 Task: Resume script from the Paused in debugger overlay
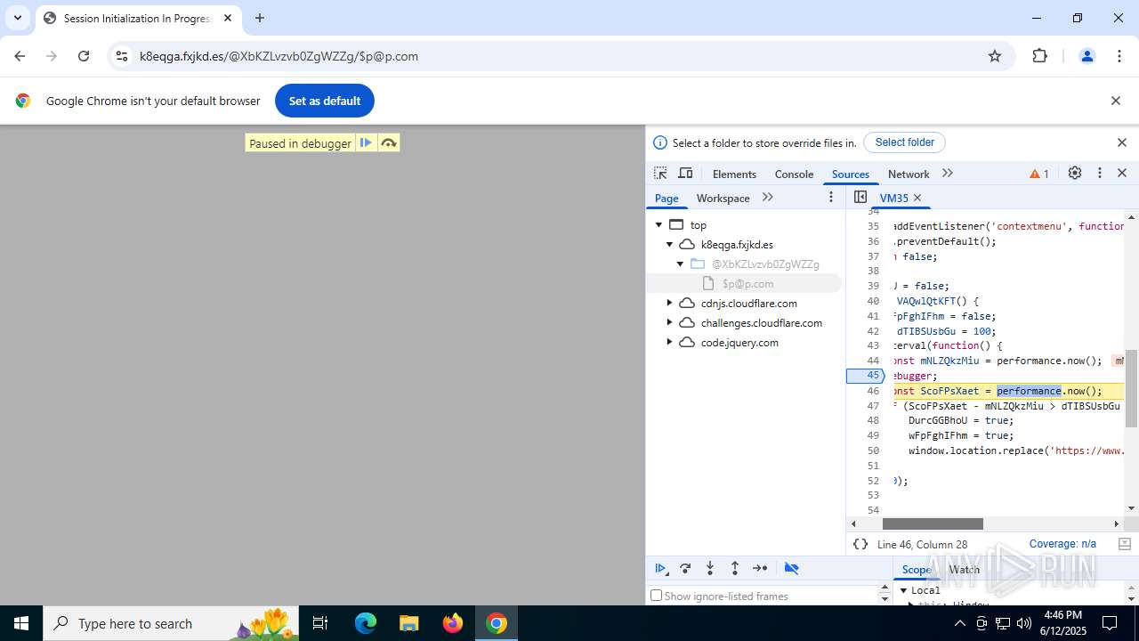[x=366, y=142]
